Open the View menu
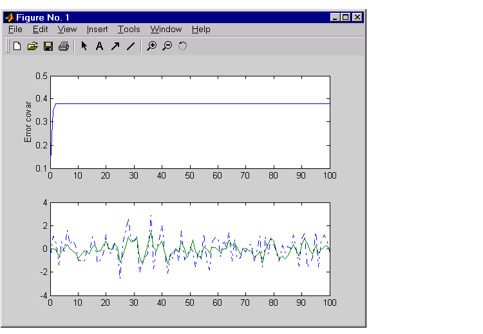 (67, 30)
